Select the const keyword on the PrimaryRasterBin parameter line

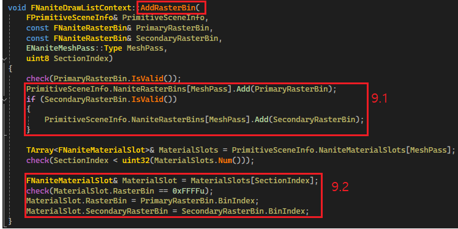point(37,28)
